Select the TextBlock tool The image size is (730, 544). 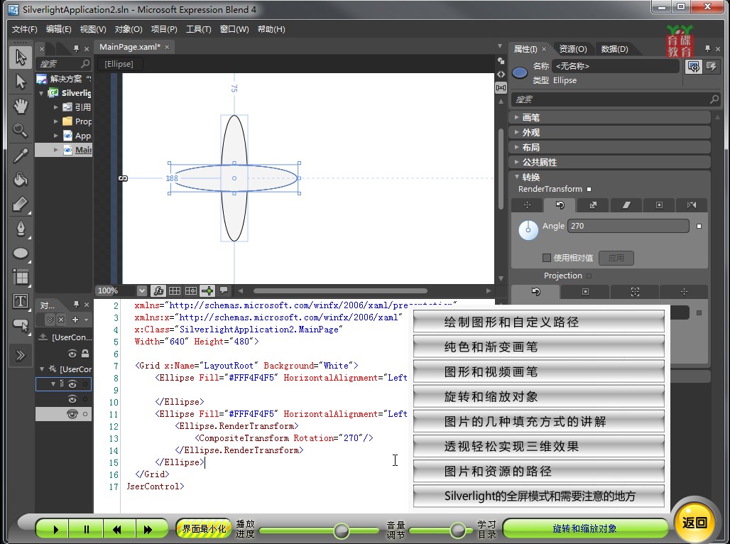(21, 301)
